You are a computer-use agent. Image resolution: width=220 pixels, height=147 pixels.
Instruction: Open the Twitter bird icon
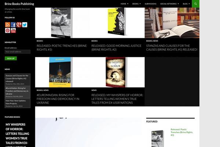25,25
